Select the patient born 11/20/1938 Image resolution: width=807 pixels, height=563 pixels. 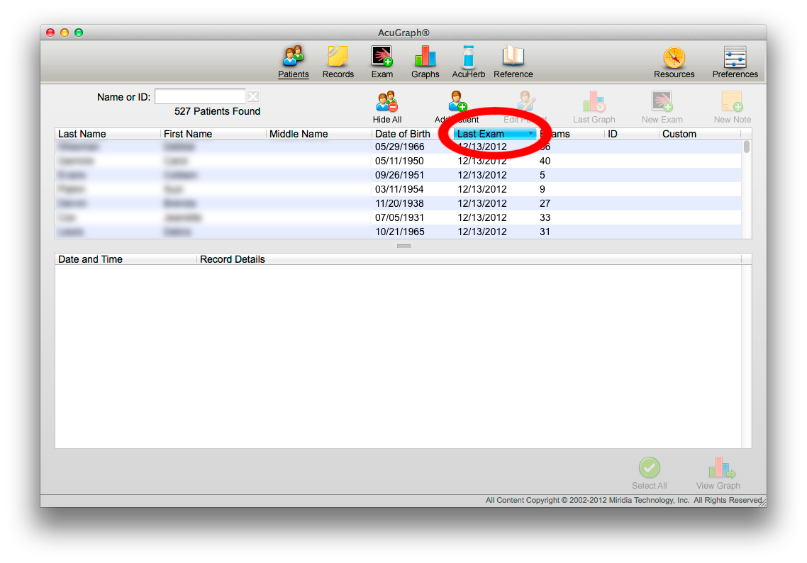pos(399,204)
